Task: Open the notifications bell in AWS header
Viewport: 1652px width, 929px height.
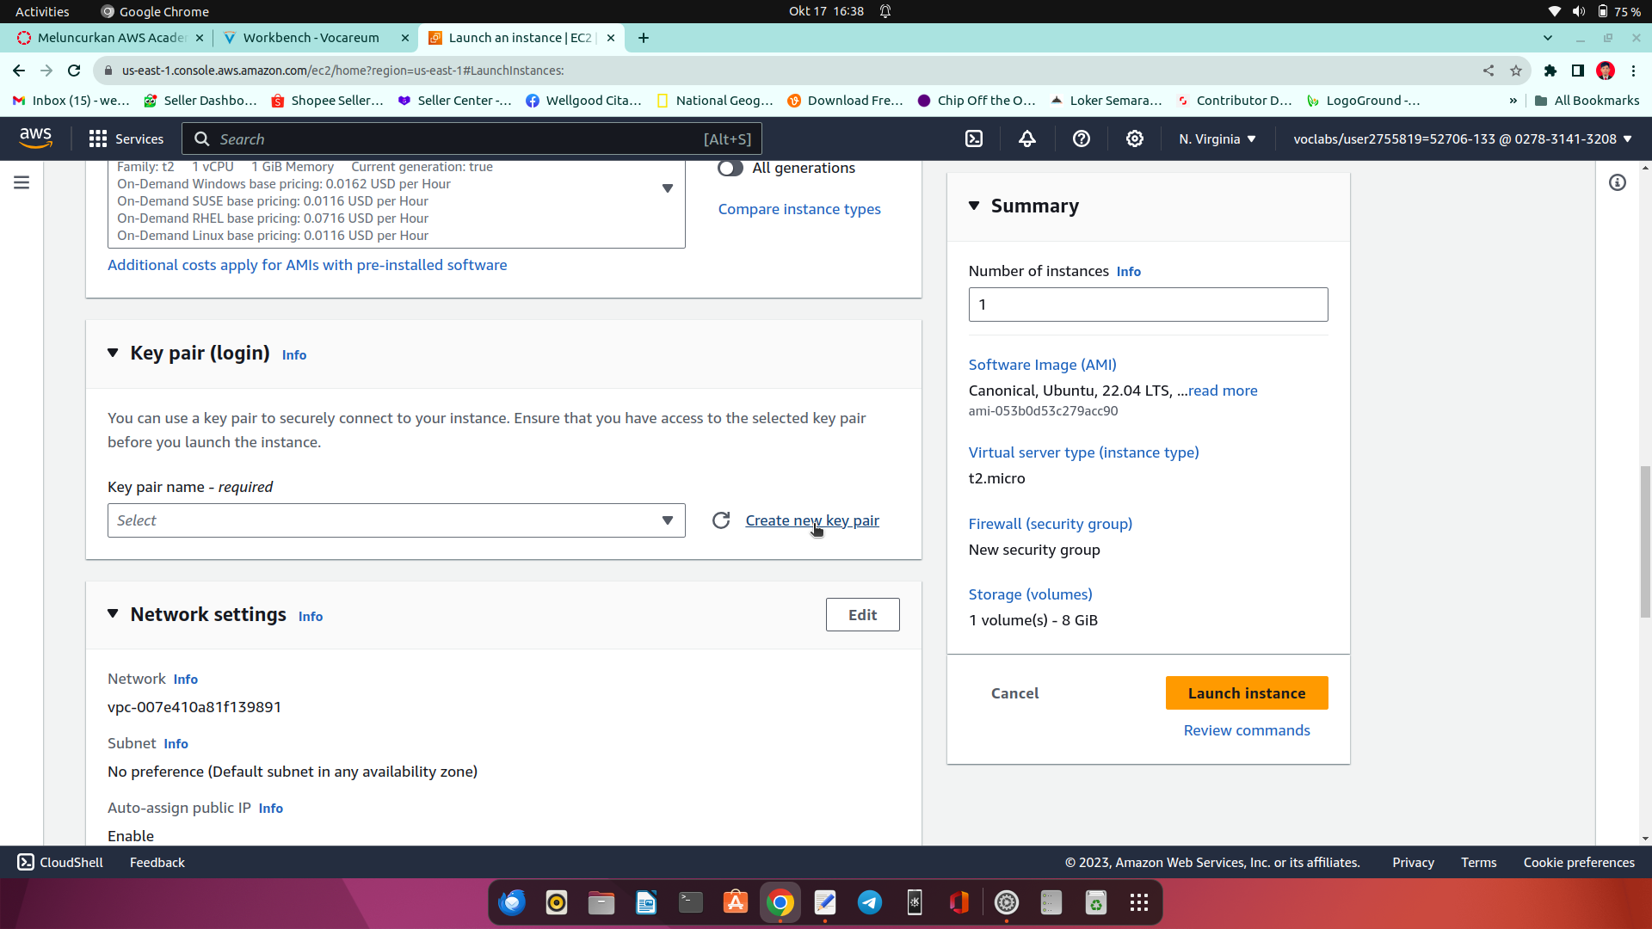Action: coord(1027,138)
